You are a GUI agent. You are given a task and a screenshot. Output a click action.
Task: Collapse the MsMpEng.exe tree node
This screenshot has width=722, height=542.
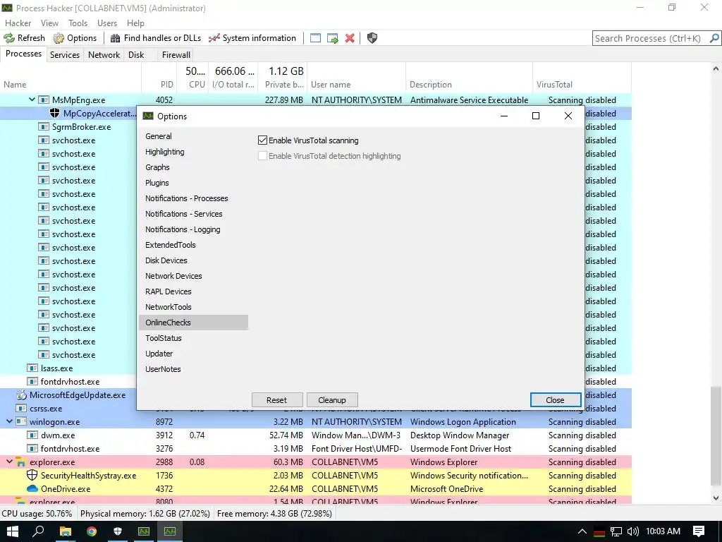32,100
